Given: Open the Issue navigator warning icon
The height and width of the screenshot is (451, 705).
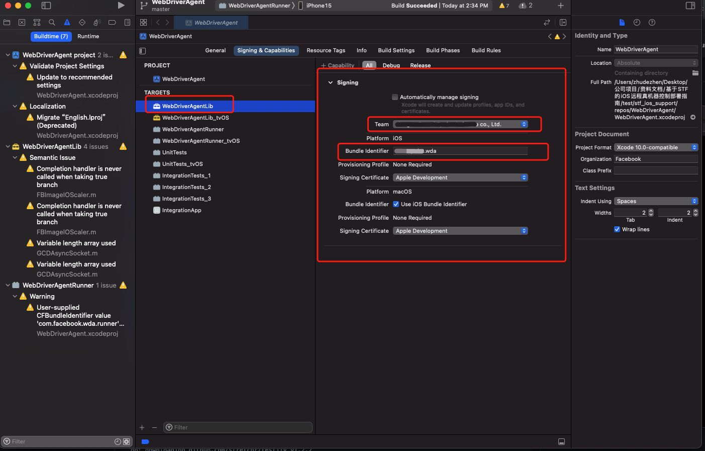Looking at the screenshot, I should pos(67,23).
